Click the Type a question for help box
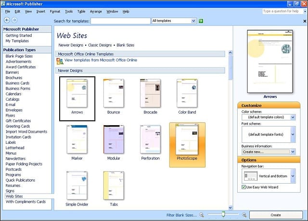Image resolution: width=308 pixels, height=221 pixels. click(282, 12)
